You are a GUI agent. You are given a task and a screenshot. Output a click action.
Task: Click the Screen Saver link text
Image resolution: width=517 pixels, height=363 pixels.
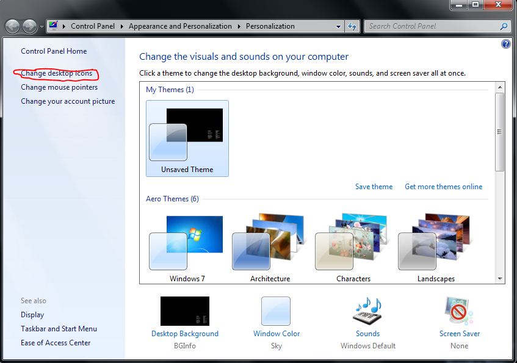tap(460, 334)
